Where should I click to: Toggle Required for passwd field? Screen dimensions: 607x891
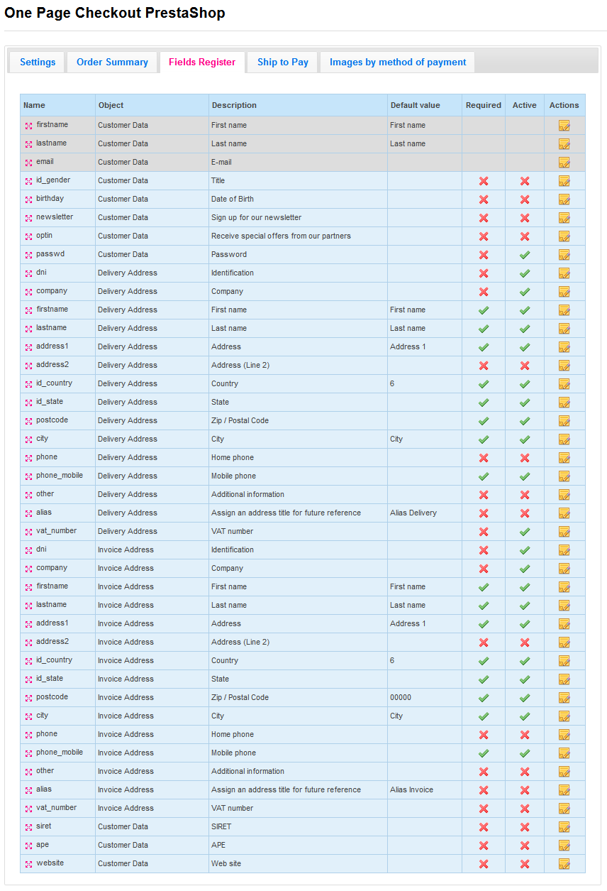484,255
